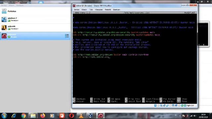Screen dimensions: 212x119
Task: Select the mikrotik virtual machine
Action: [35, 27]
